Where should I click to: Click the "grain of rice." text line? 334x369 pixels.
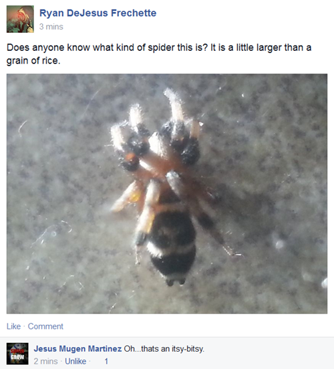coord(33,61)
